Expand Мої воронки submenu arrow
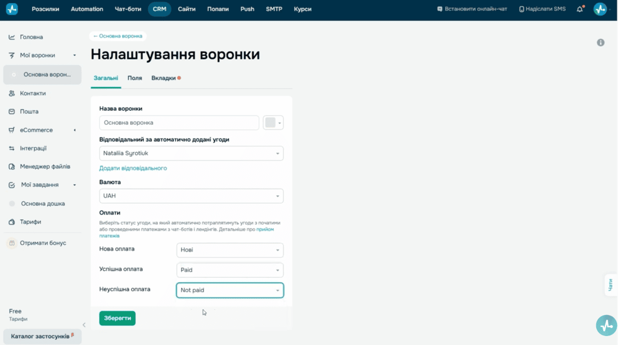 tap(74, 55)
